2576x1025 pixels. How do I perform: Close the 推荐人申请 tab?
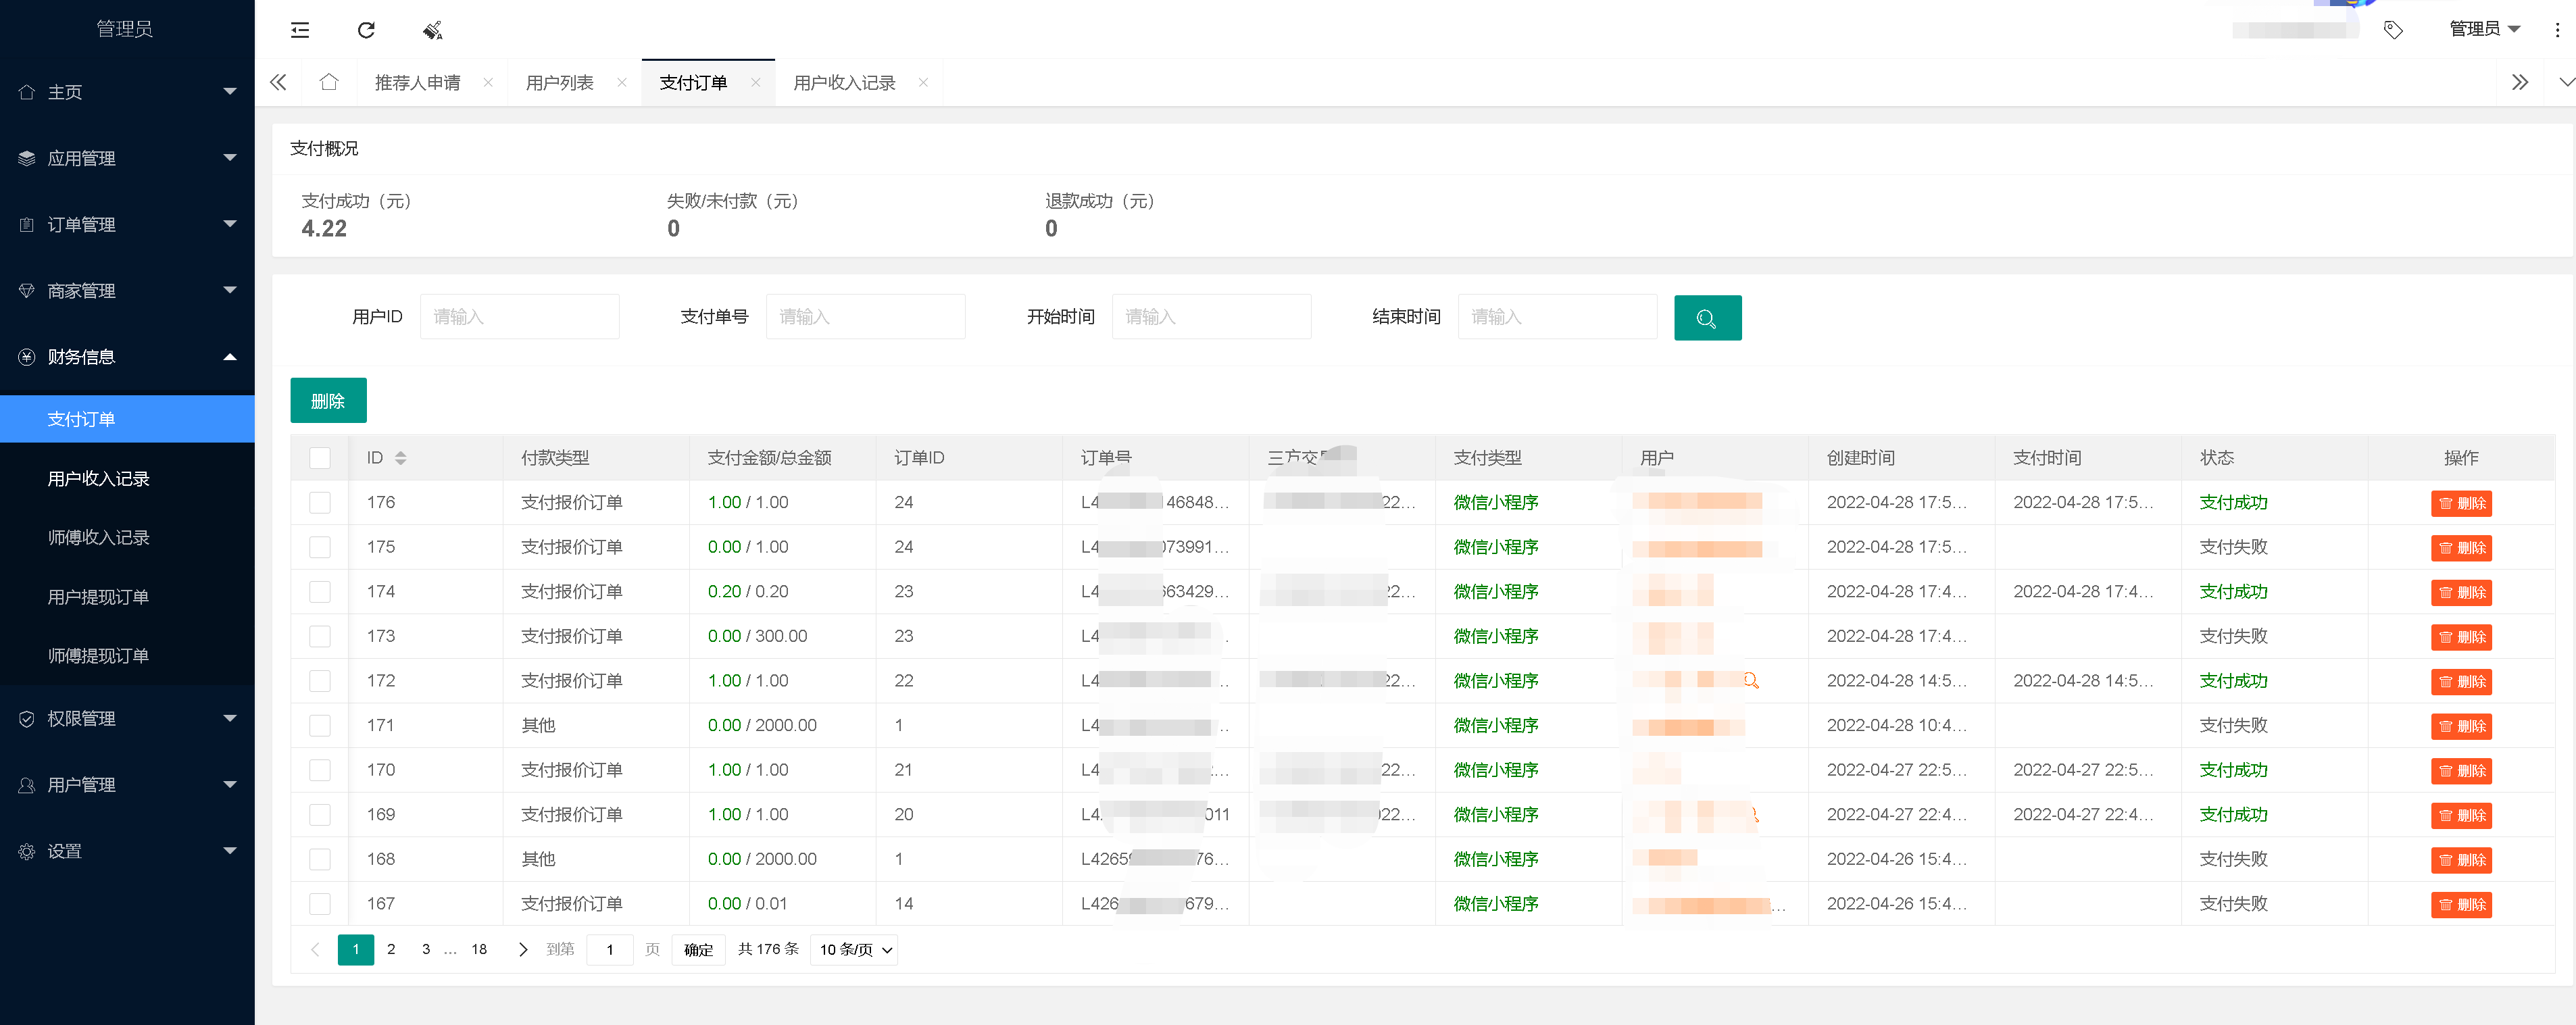pos(488,83)
